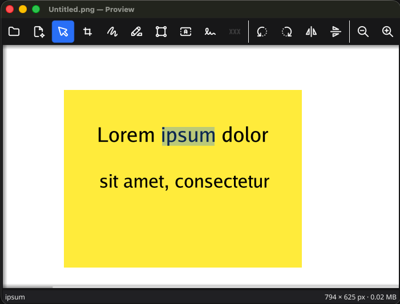This screenshot has width=400, height=304.
Task: Zoom in with the plus magnifier
Action: (x=387, y=32)
